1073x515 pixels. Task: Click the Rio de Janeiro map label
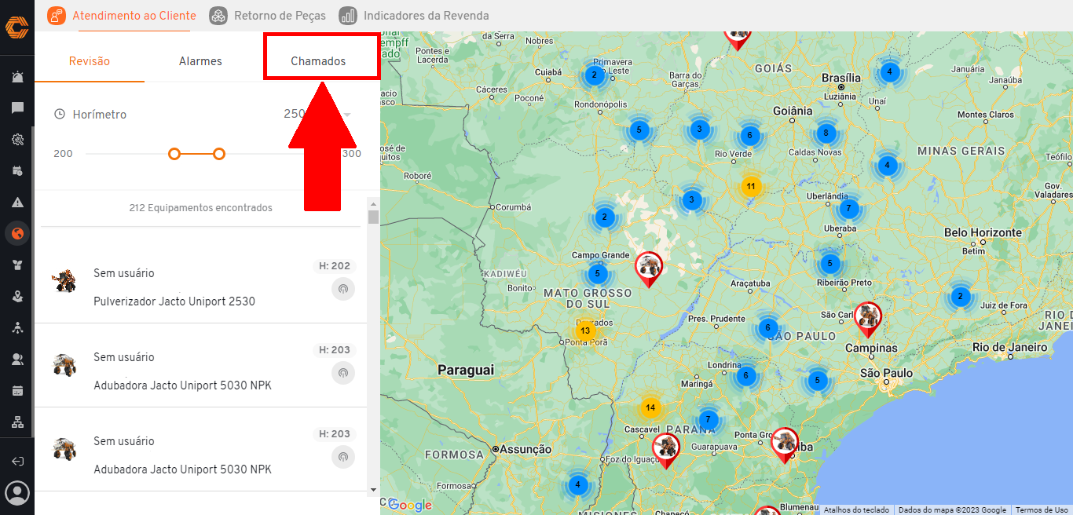1009,347
